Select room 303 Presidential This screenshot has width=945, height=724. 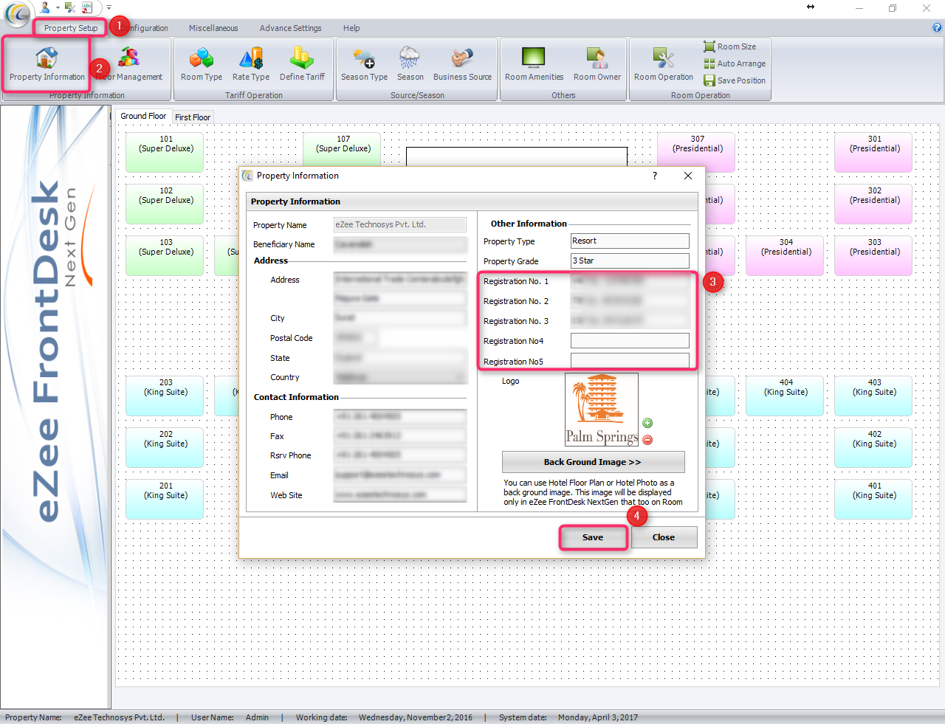pyautogui.click(x=873, y=255)
